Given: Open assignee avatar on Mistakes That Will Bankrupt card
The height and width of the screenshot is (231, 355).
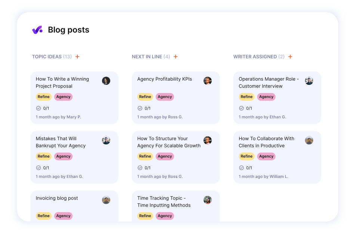Looking at the screenshot, I should tap(106, 140).
